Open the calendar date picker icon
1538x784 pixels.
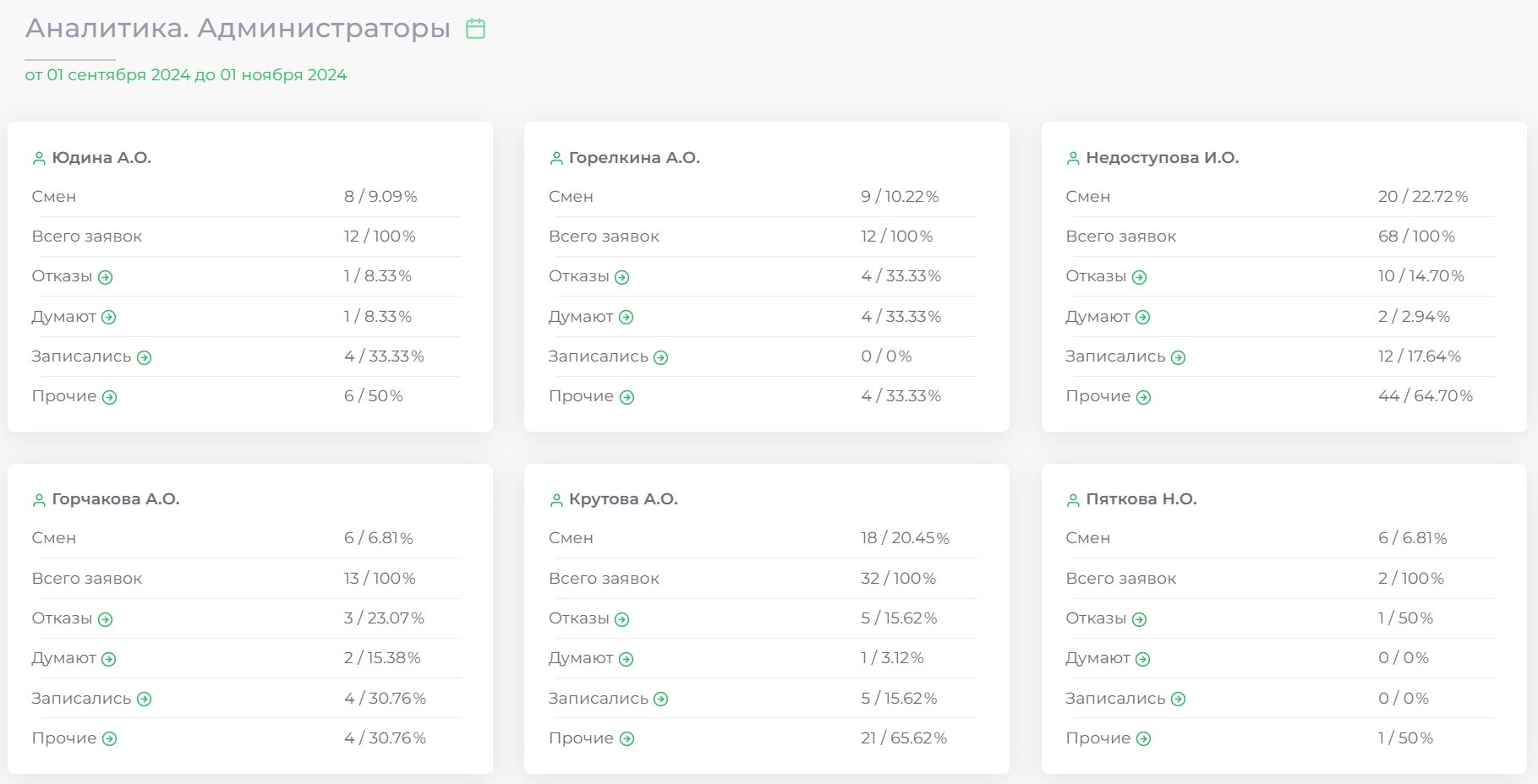point(476,29)
